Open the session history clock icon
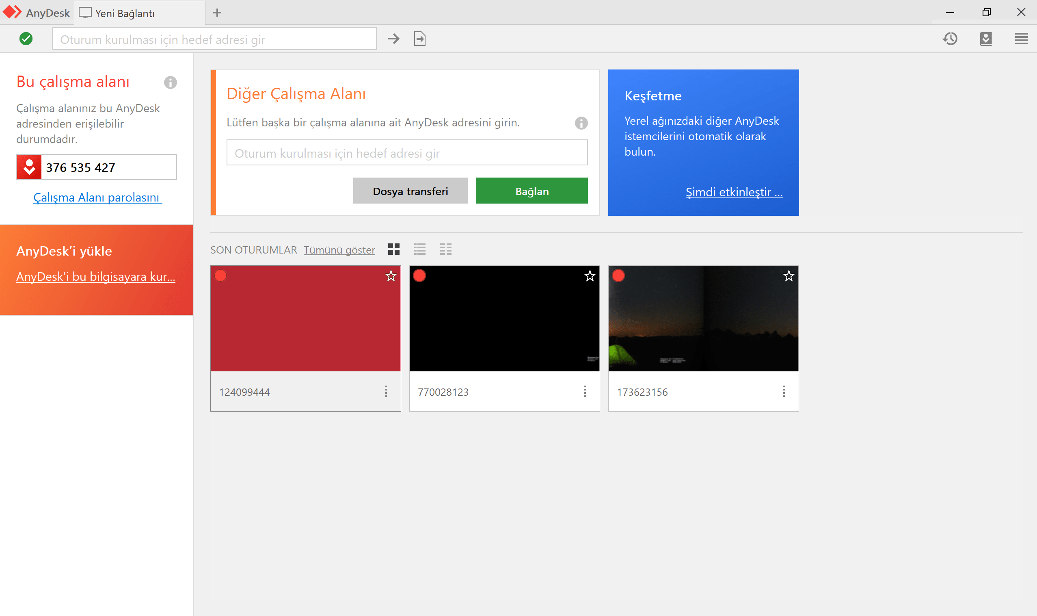Image resolution: width=1037 pixels, height=616 pixels. [950, 39]
